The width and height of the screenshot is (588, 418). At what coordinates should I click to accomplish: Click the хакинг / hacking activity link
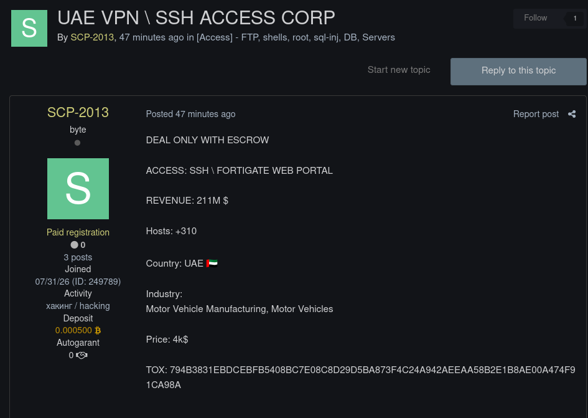[x=78, y=306]
